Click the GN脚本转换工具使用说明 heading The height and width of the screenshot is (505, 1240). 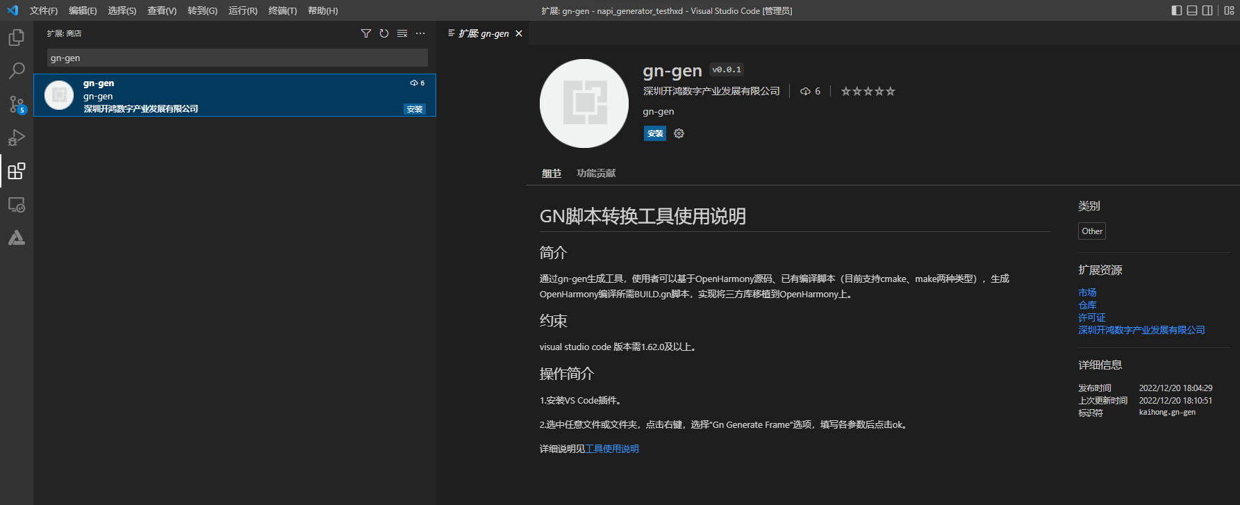(x=643, y=217)
